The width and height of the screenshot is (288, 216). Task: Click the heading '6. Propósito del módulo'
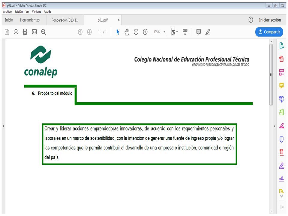52,93
